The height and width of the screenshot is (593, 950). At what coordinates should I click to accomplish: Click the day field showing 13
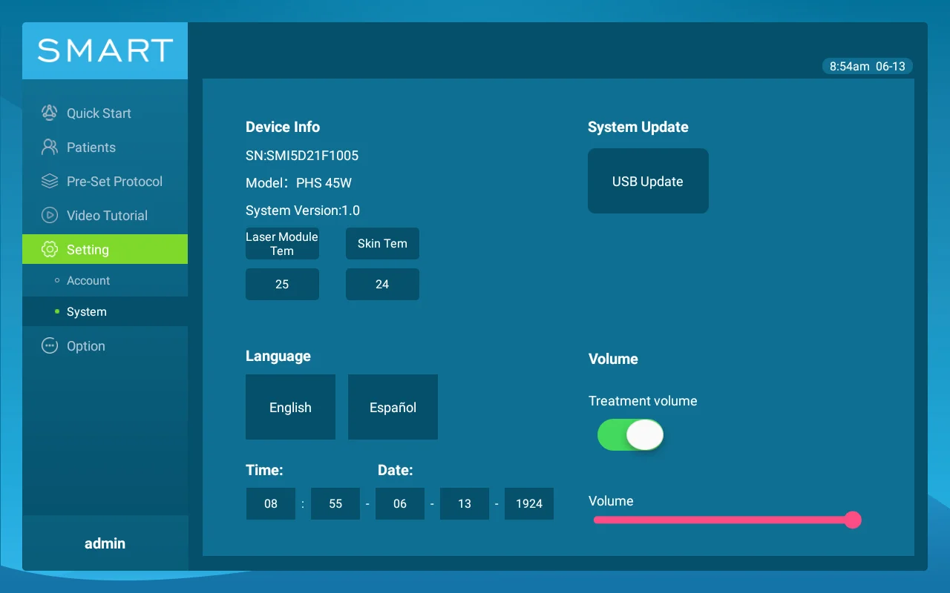click(x=465, y=503)
